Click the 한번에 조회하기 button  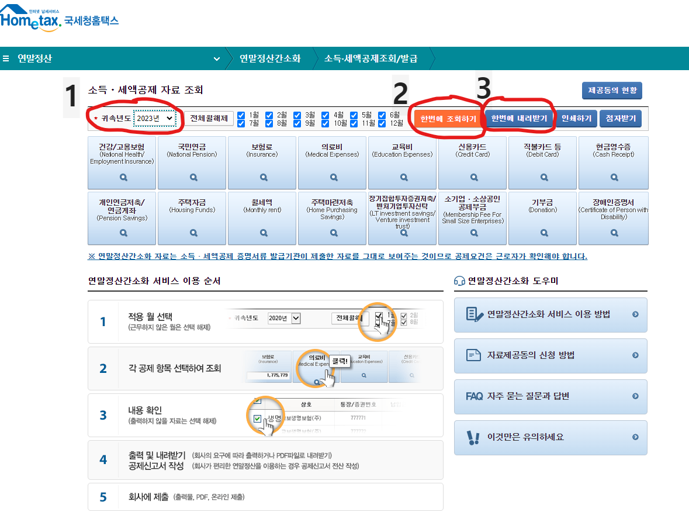(449, 119)
